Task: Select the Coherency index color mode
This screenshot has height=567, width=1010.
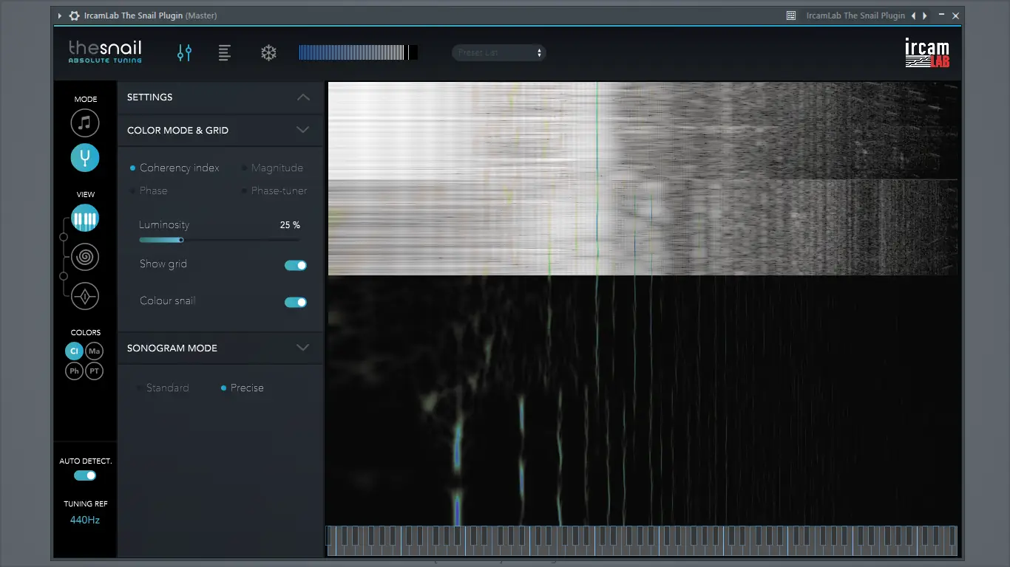Action: [174, 168]
